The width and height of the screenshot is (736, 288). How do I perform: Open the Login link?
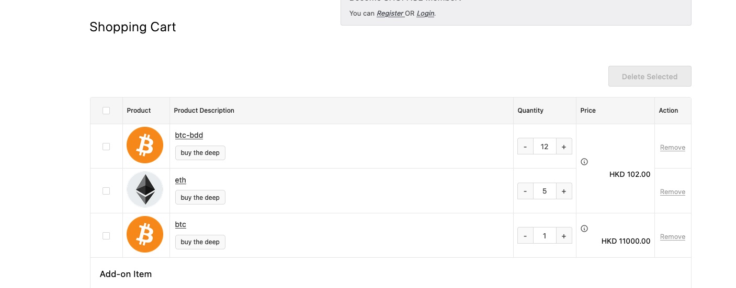pos(425,13)
